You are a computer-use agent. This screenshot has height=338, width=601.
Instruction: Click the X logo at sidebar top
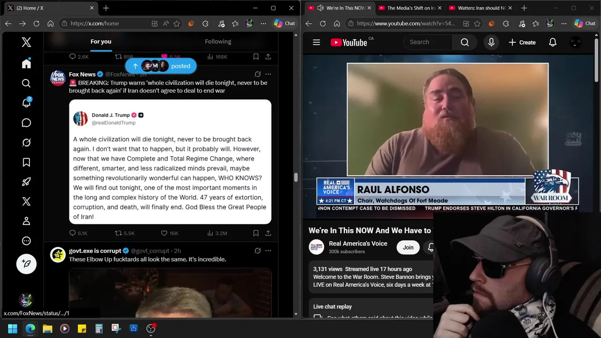(x=26, y=42)
